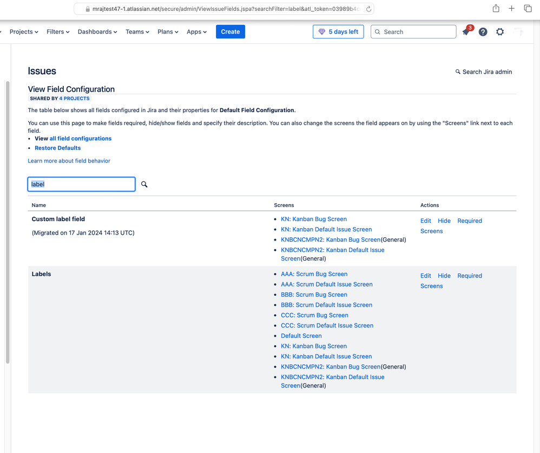Show browser tab overview icon

(x=528, y=8)
